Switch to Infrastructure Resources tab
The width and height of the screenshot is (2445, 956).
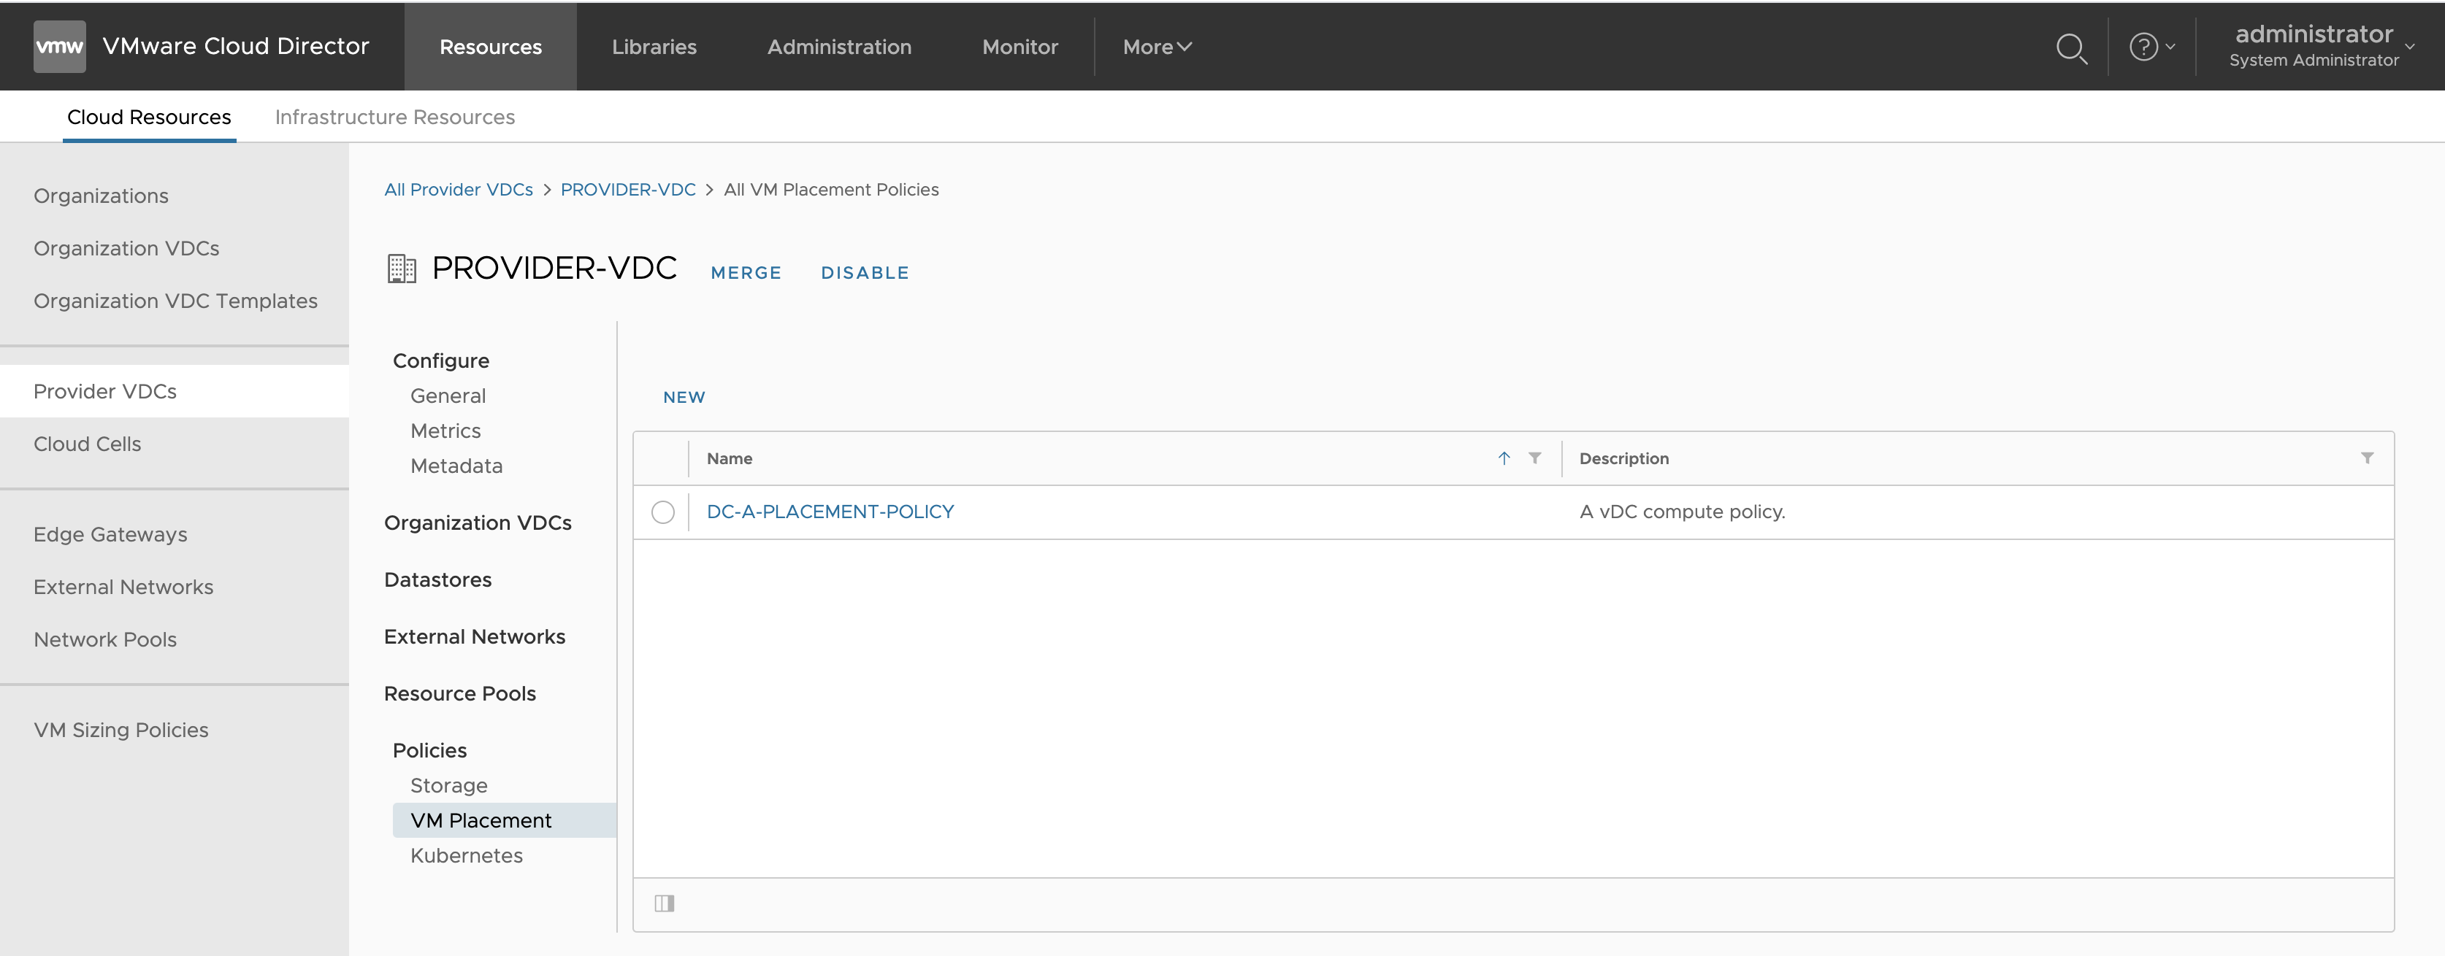coord(395,117)
